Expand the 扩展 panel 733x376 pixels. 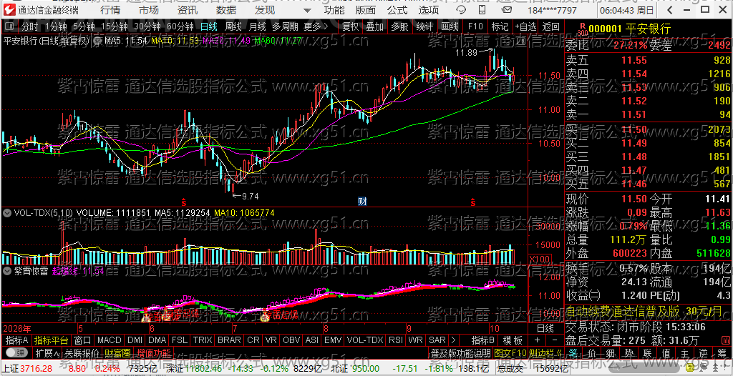[47, 352]
